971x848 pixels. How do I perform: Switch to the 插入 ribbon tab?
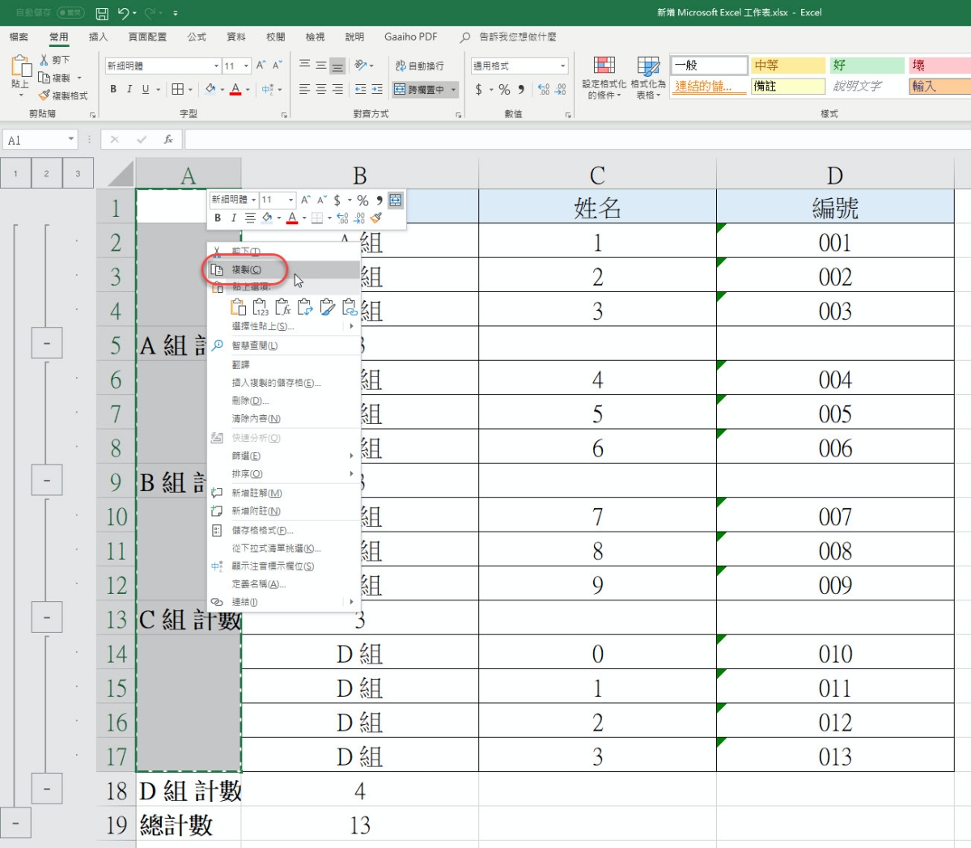tap(98, 37)
